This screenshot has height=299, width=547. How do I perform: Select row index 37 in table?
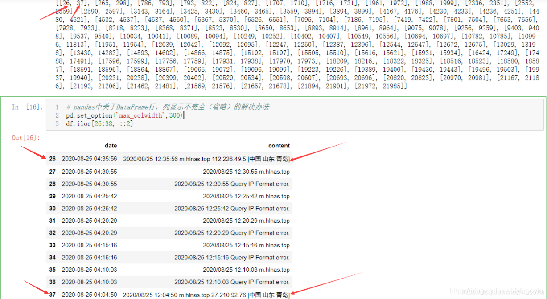53,295
